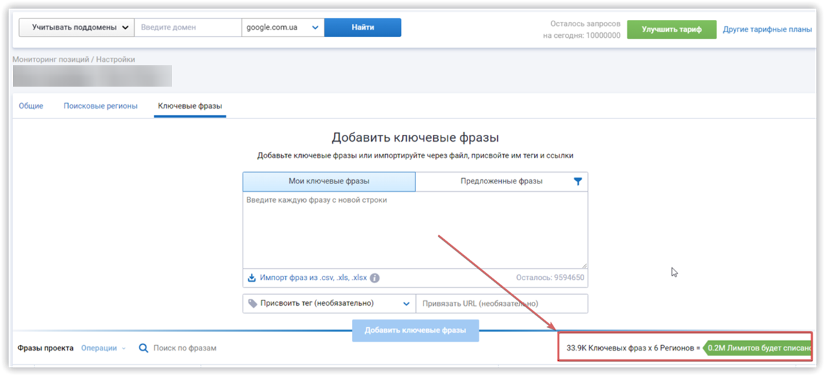This screenshot has width=825, height=376.
Task: Switch to the 'Общие' tab
Action: (x=31, y=106)
